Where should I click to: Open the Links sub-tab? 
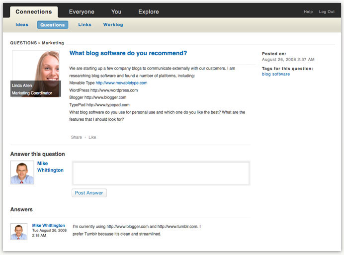tap(85, 25)
